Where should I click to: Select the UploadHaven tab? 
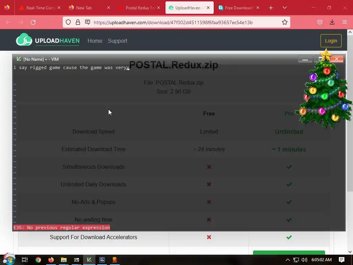190,8
